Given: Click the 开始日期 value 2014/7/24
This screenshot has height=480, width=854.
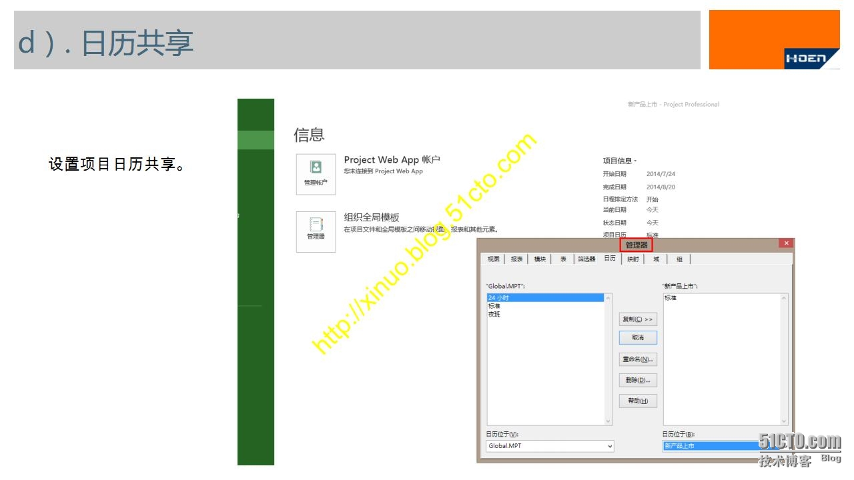Looking at the screenshot, I should 661,174.
